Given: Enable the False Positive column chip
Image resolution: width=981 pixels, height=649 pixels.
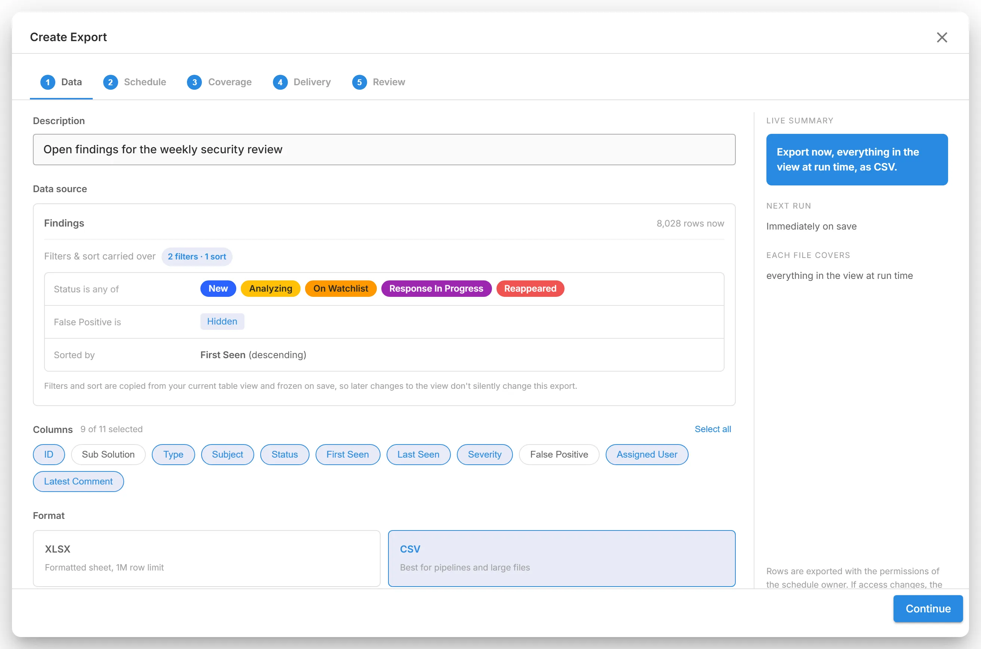Looking at the screenshot, I should click(559, 455).
